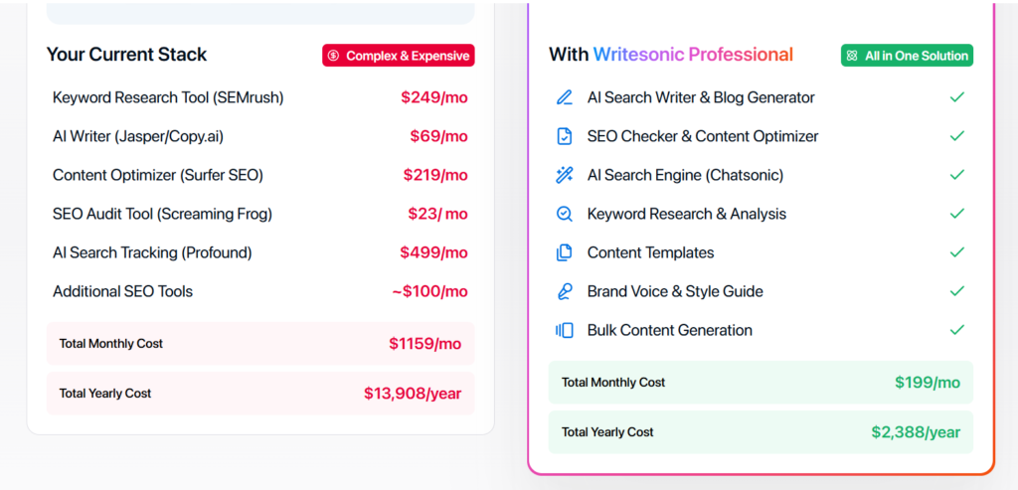Click the Content Templates copy icon

(x=565, y=252)
